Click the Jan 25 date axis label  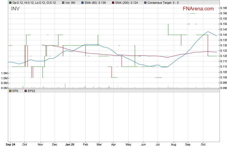pos(70,145)
